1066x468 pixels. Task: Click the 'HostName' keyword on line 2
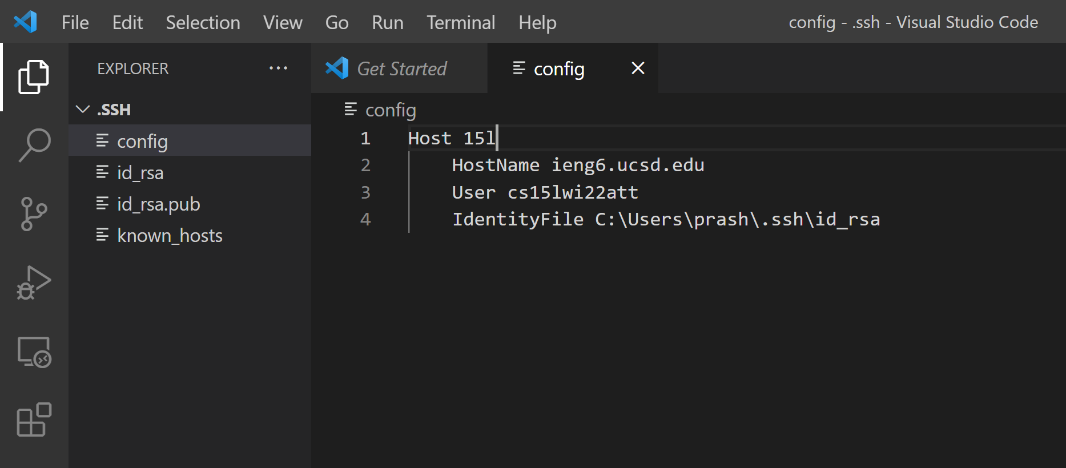coord(496,165)
